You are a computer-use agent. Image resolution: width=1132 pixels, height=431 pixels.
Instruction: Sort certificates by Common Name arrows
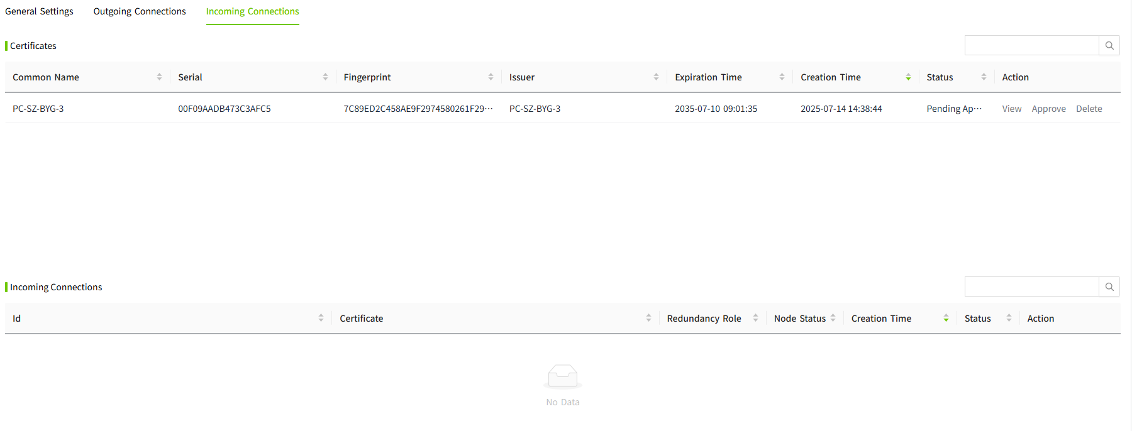tap(159, 77)
